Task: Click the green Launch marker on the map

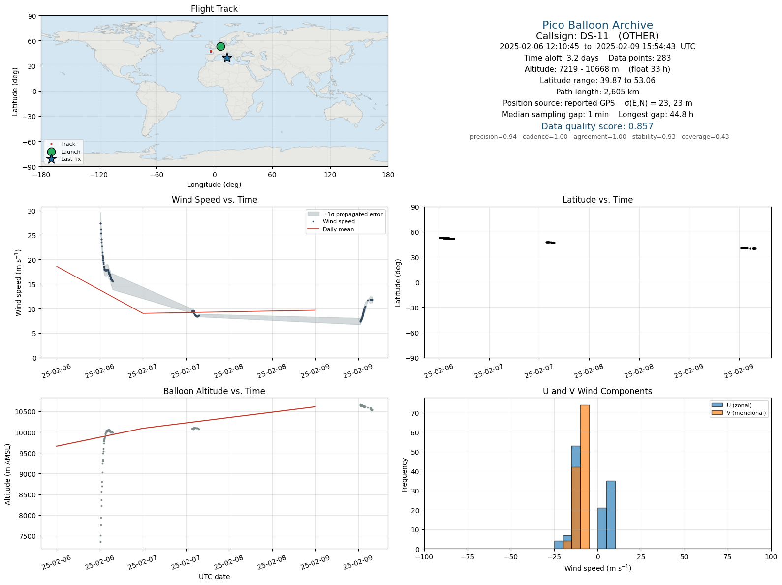Action: pos(220,46)
